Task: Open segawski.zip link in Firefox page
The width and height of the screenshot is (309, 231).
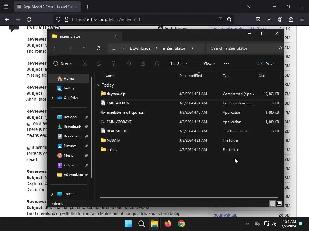Action: 226,215
